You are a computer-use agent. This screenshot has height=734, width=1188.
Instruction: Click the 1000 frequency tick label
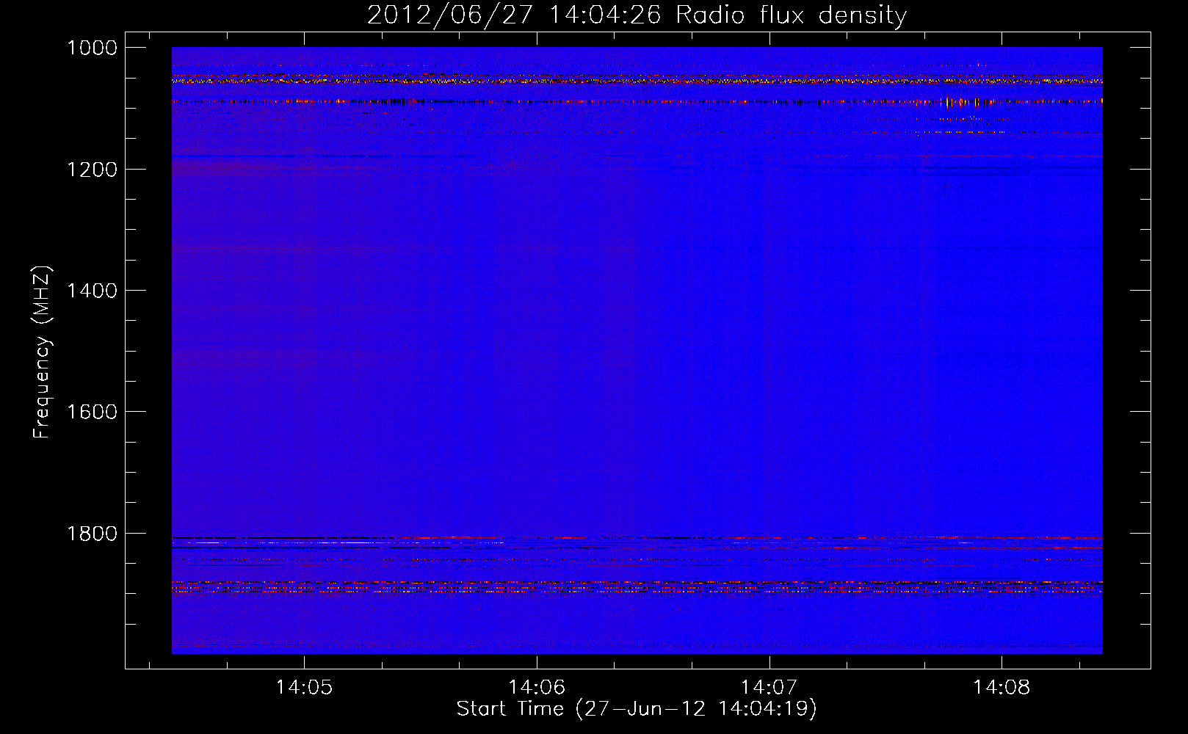pos(92,48)
